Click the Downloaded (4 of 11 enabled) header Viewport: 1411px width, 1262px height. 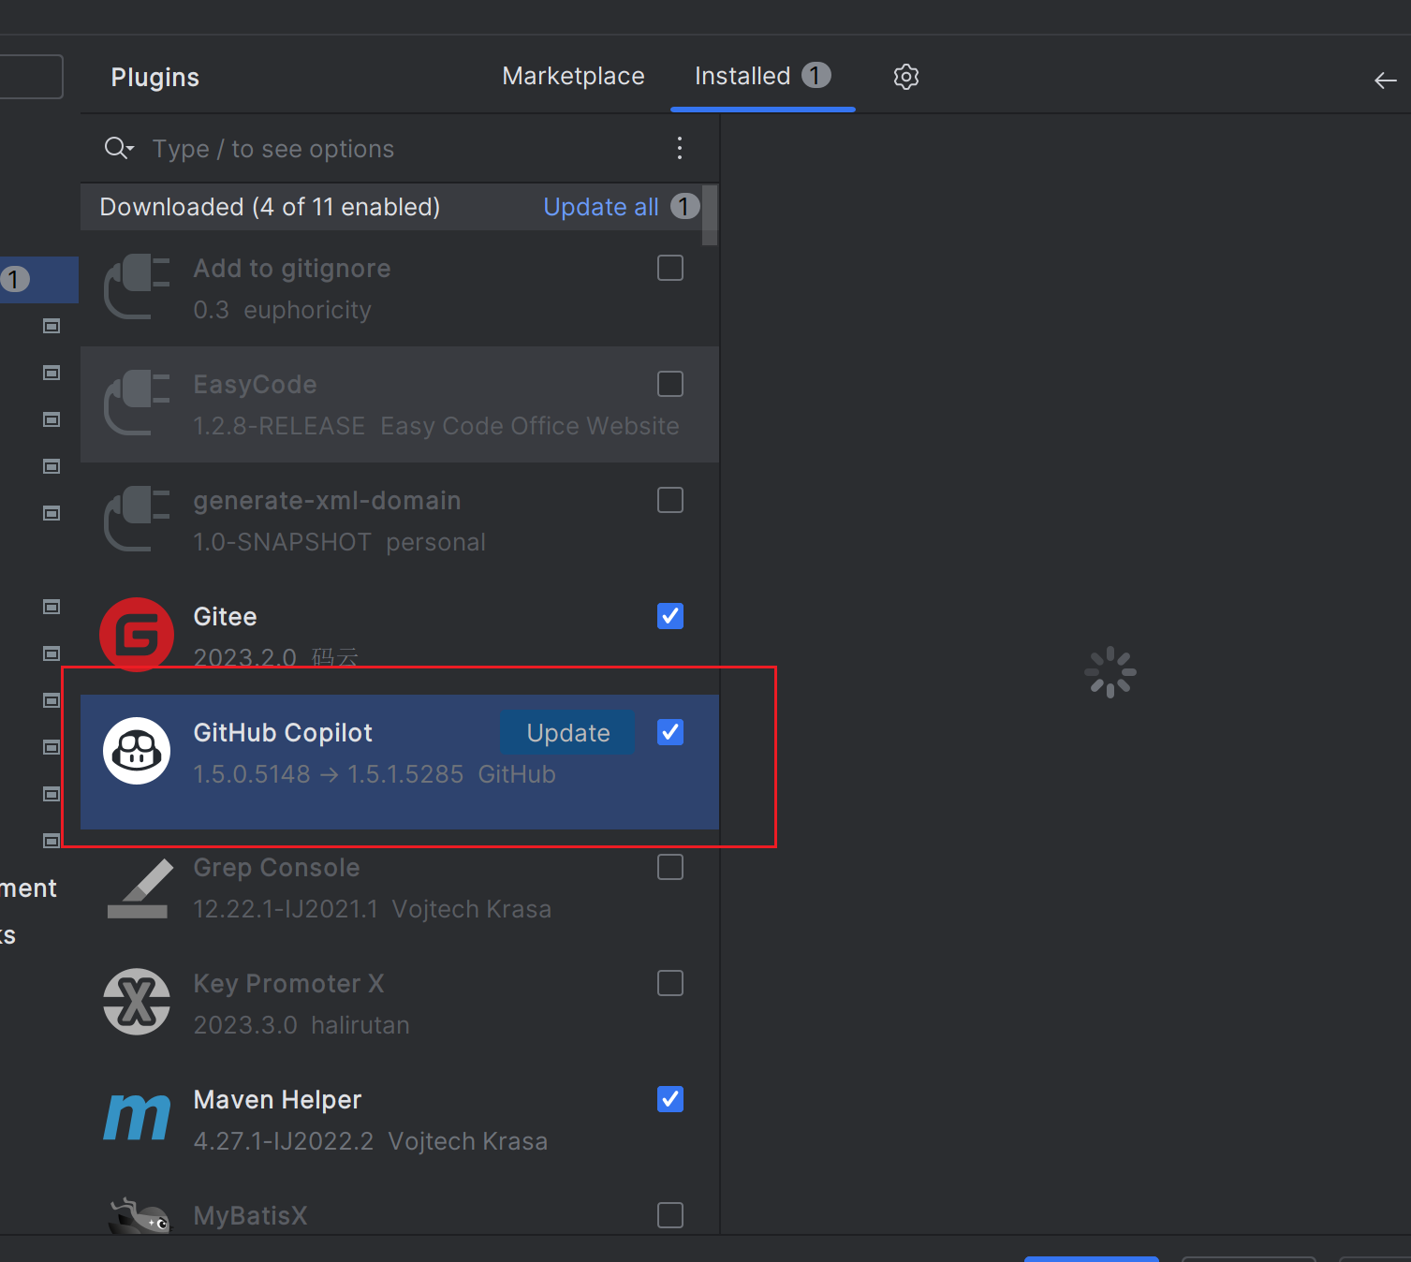tap(270, 207)
